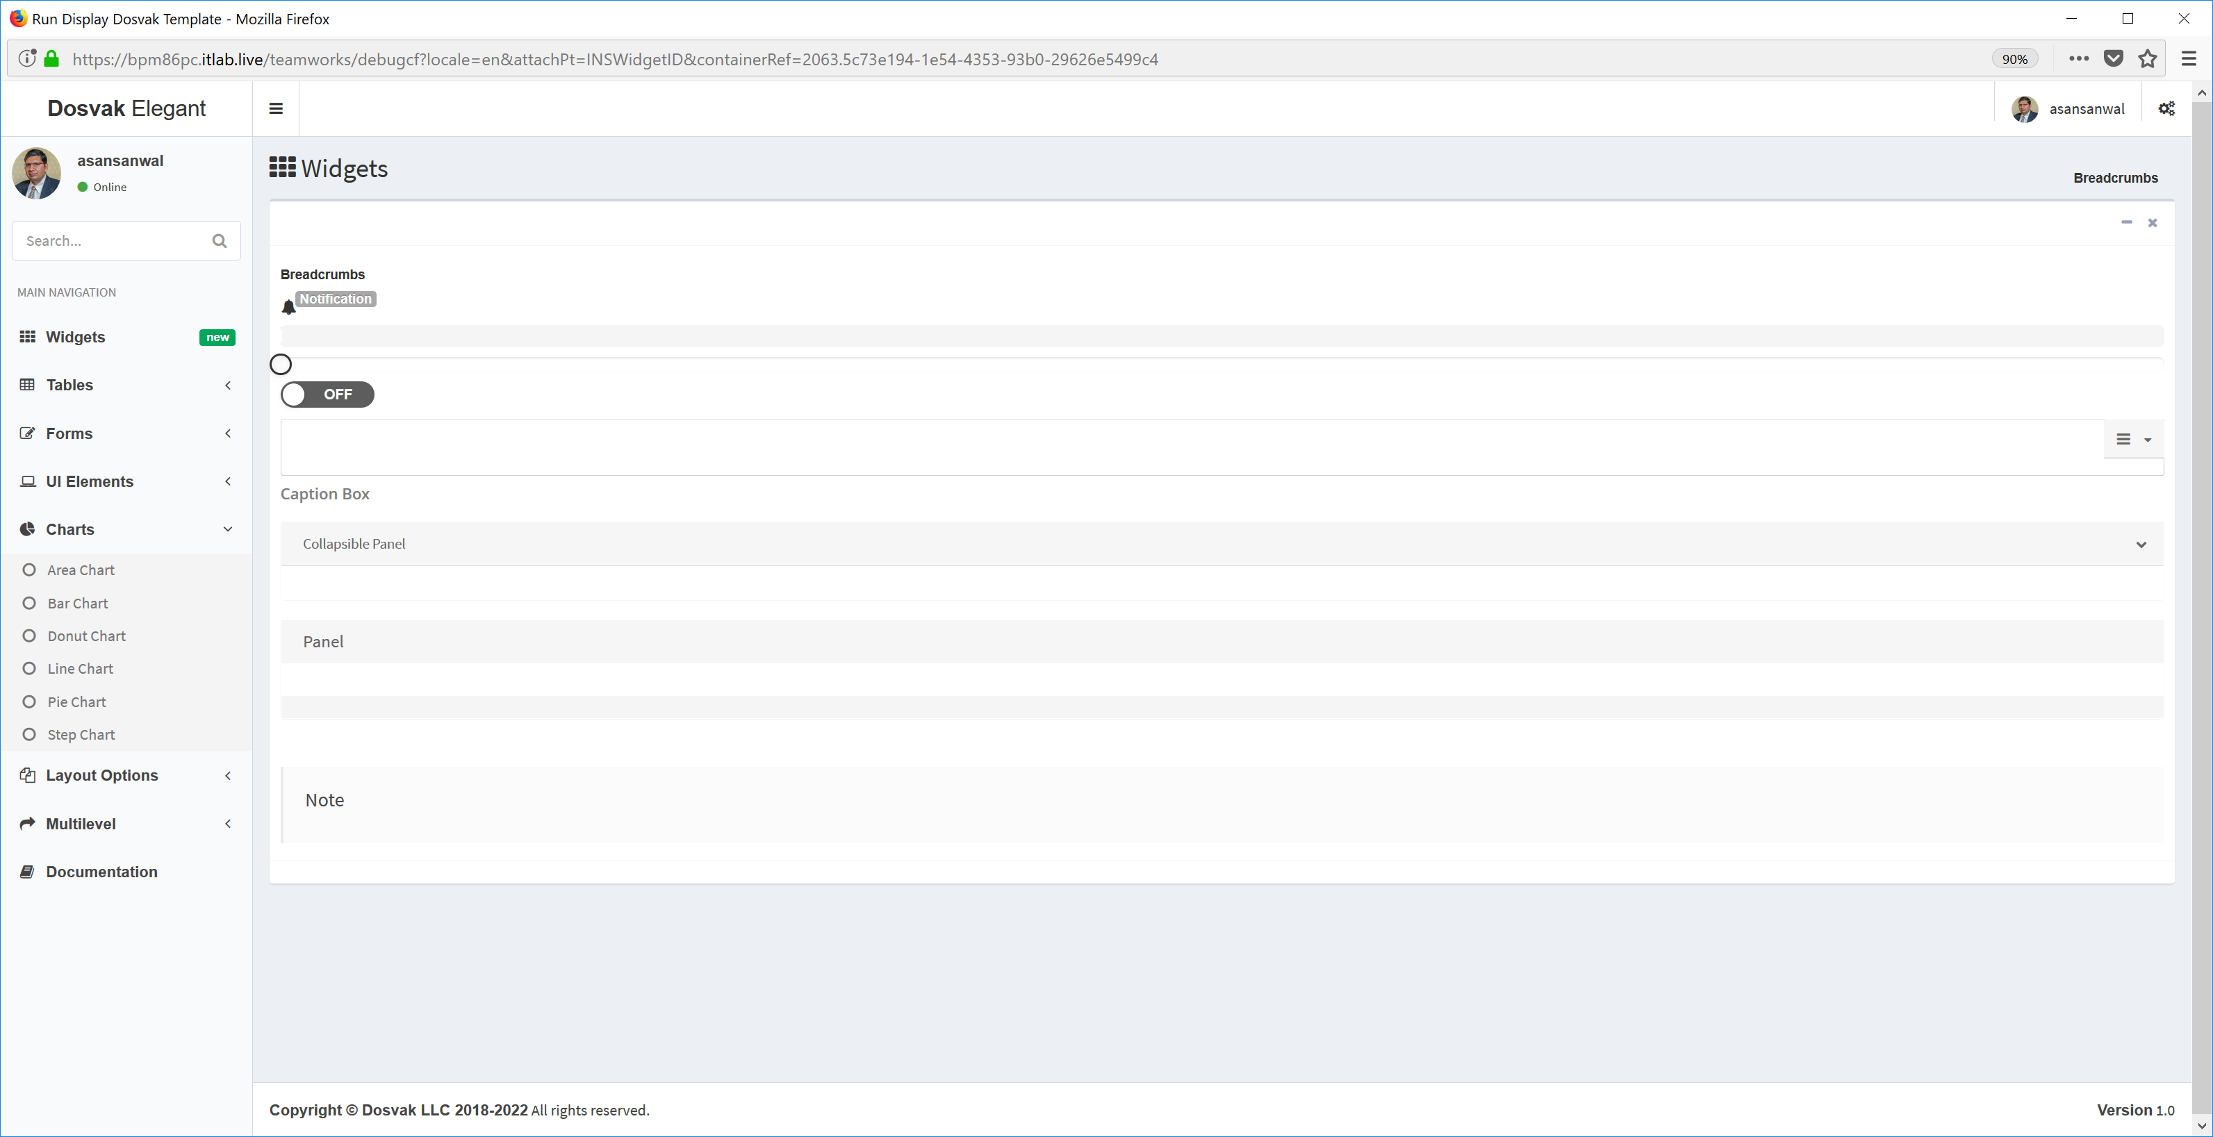Click Dosvak Elegant logo link

(126, 108)
